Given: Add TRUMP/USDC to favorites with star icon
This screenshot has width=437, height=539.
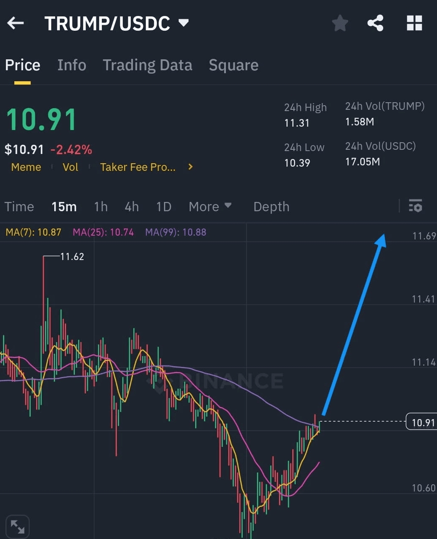Looking at the screenshot, I should click(x=340, y=23).
